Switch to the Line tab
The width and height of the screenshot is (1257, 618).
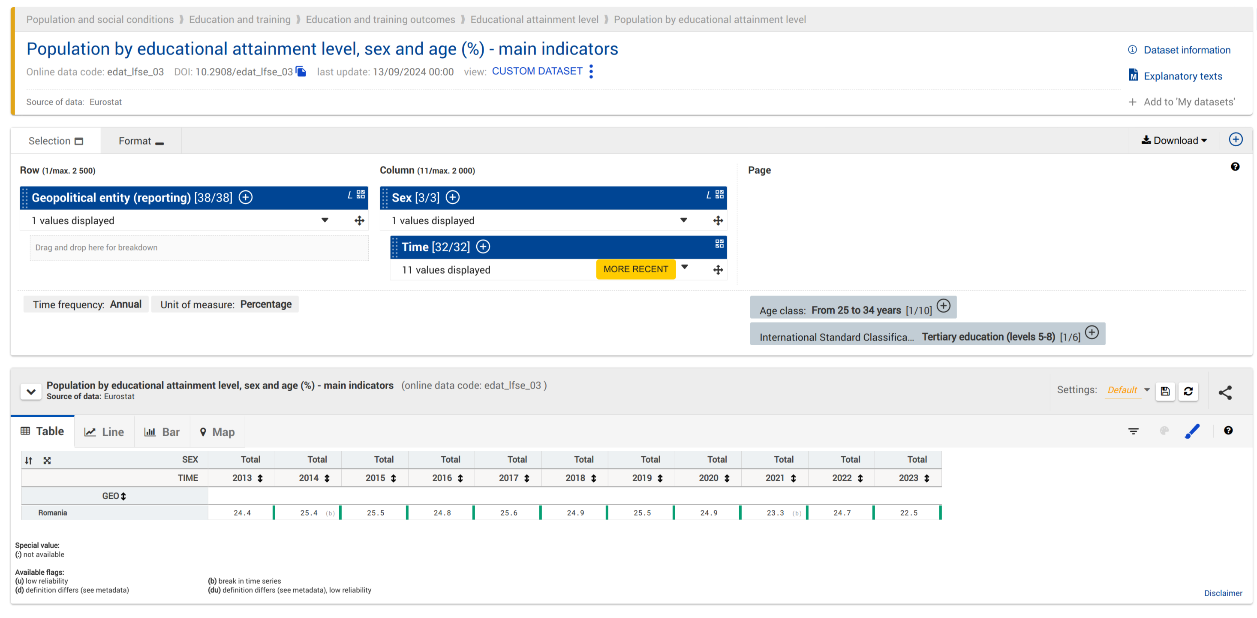(104, 432)
